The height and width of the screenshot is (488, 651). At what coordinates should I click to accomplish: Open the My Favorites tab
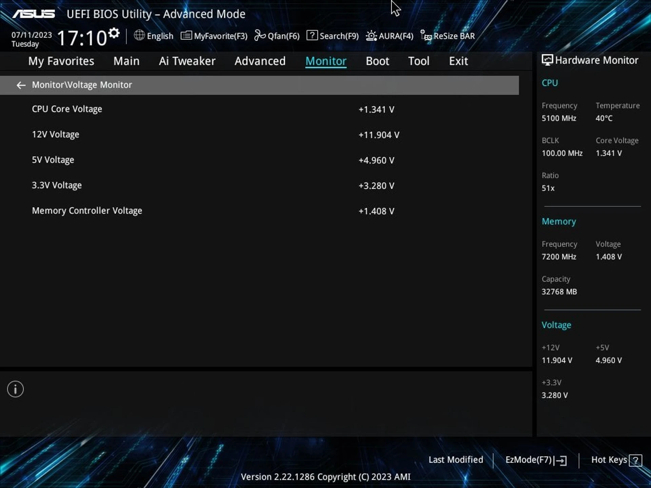pos(61,61)
